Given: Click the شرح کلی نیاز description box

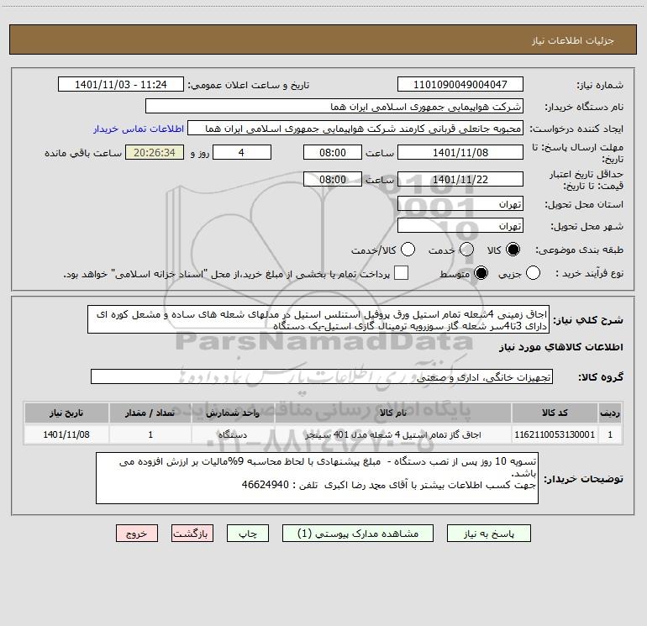Looking at the screenshot, I should [x=318, y=320].
